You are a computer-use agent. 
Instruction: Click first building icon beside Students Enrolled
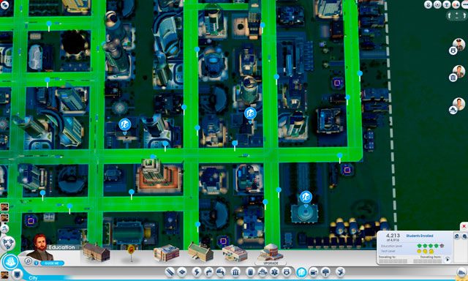(x=457, y=236)
